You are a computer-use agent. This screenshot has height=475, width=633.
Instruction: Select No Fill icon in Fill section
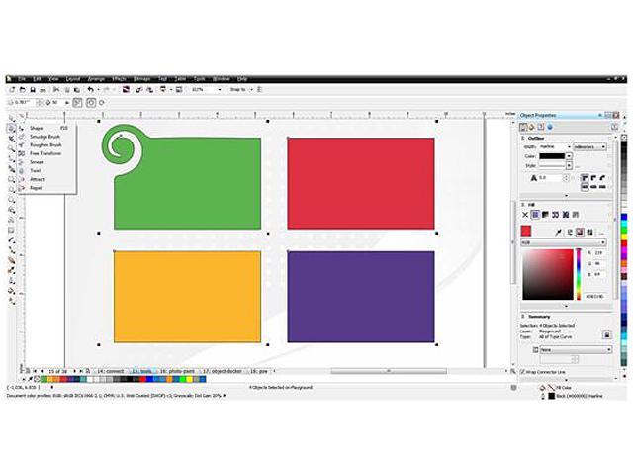[525, 214]
